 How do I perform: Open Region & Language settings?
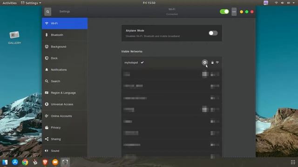click(65, 93)
